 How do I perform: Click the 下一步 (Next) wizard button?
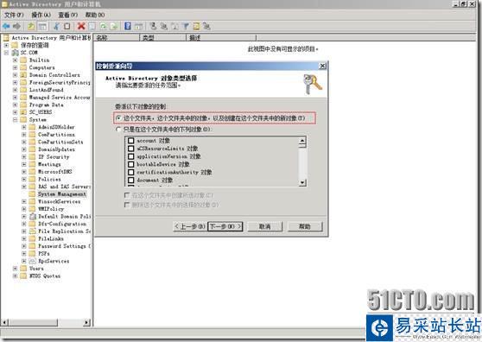click(x=225, y=227)
